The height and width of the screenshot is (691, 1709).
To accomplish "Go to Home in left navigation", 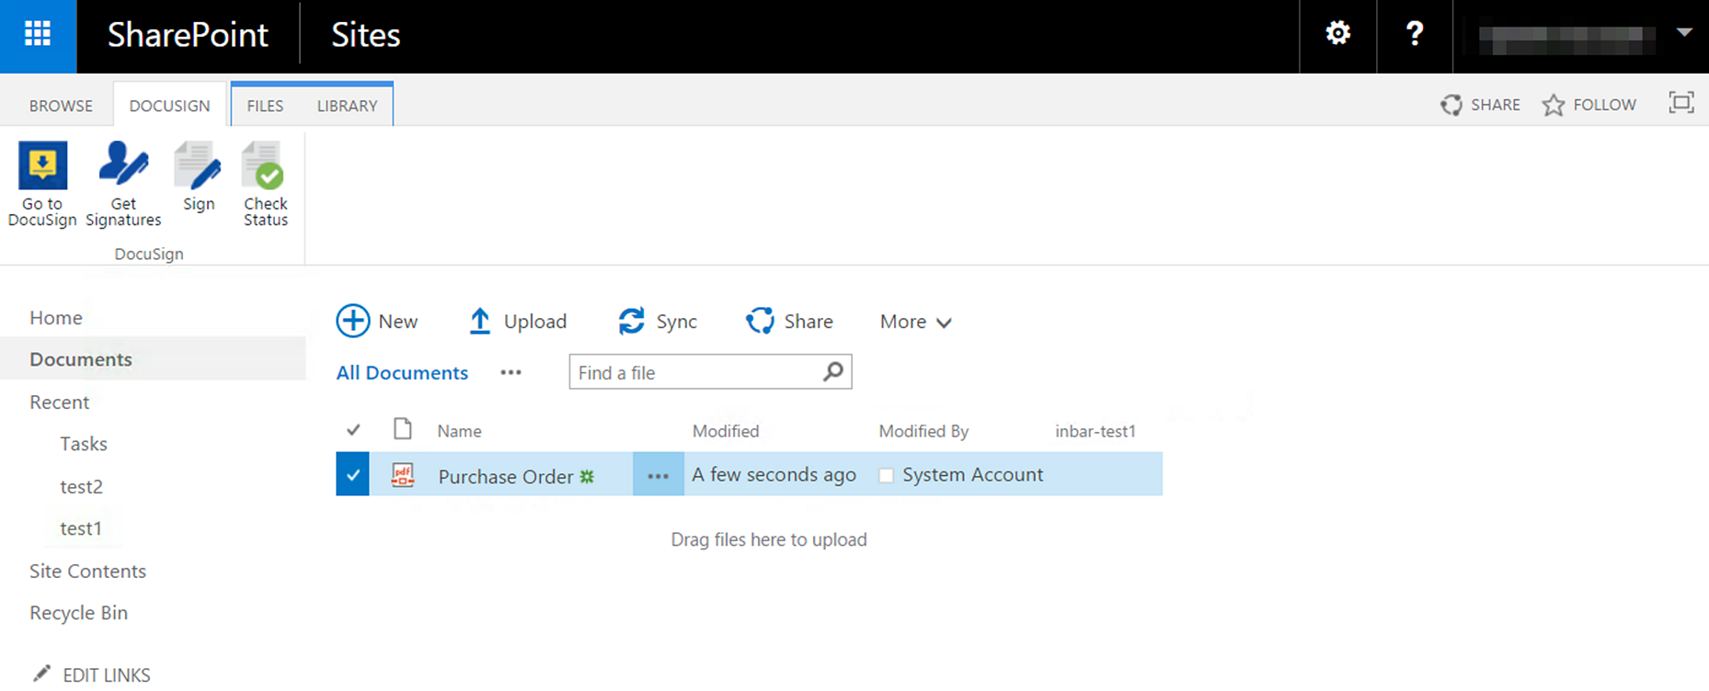I will pos(56,318).
